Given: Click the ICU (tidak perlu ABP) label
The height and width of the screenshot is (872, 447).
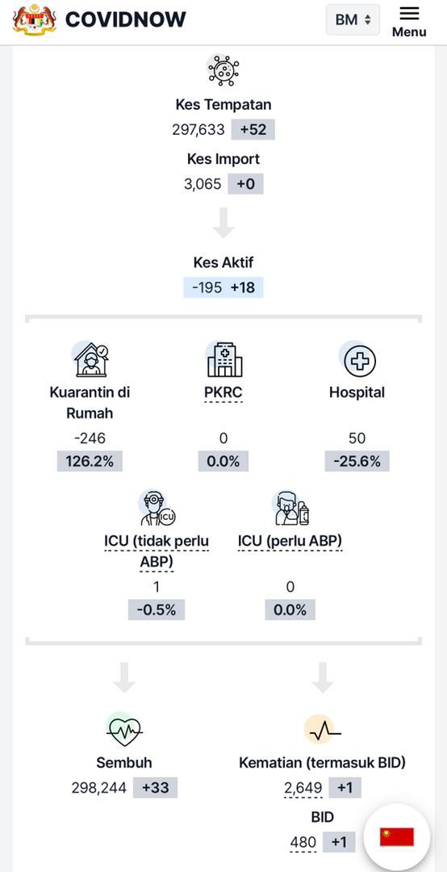Looking at the screenshot, I should [157, 551].
